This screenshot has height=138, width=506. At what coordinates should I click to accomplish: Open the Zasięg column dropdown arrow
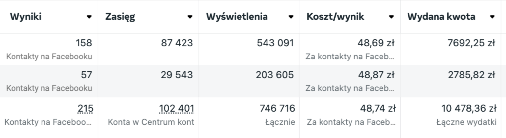(x=190, y=17)
